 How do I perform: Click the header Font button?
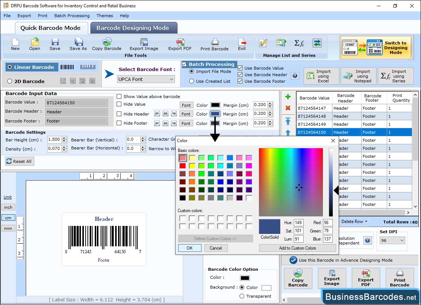point(186,114)
